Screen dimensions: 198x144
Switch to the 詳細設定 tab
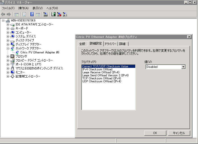click(x=96, y=43)
